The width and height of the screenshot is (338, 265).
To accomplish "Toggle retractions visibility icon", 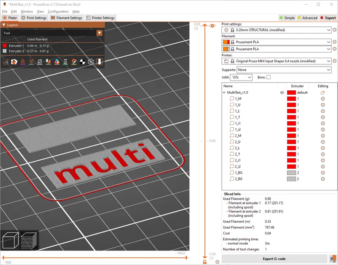I will click(23, 62).
